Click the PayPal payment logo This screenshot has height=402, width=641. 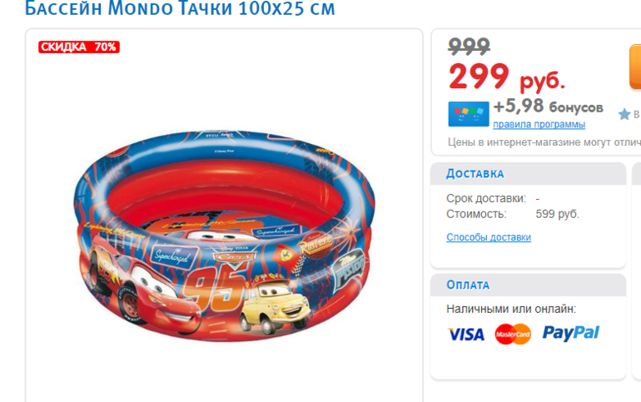click(571, 334)
